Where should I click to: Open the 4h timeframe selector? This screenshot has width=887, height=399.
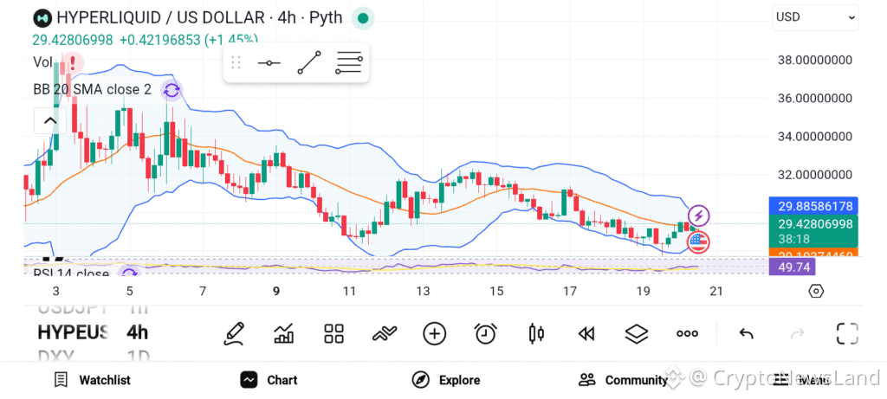point(137,332)
